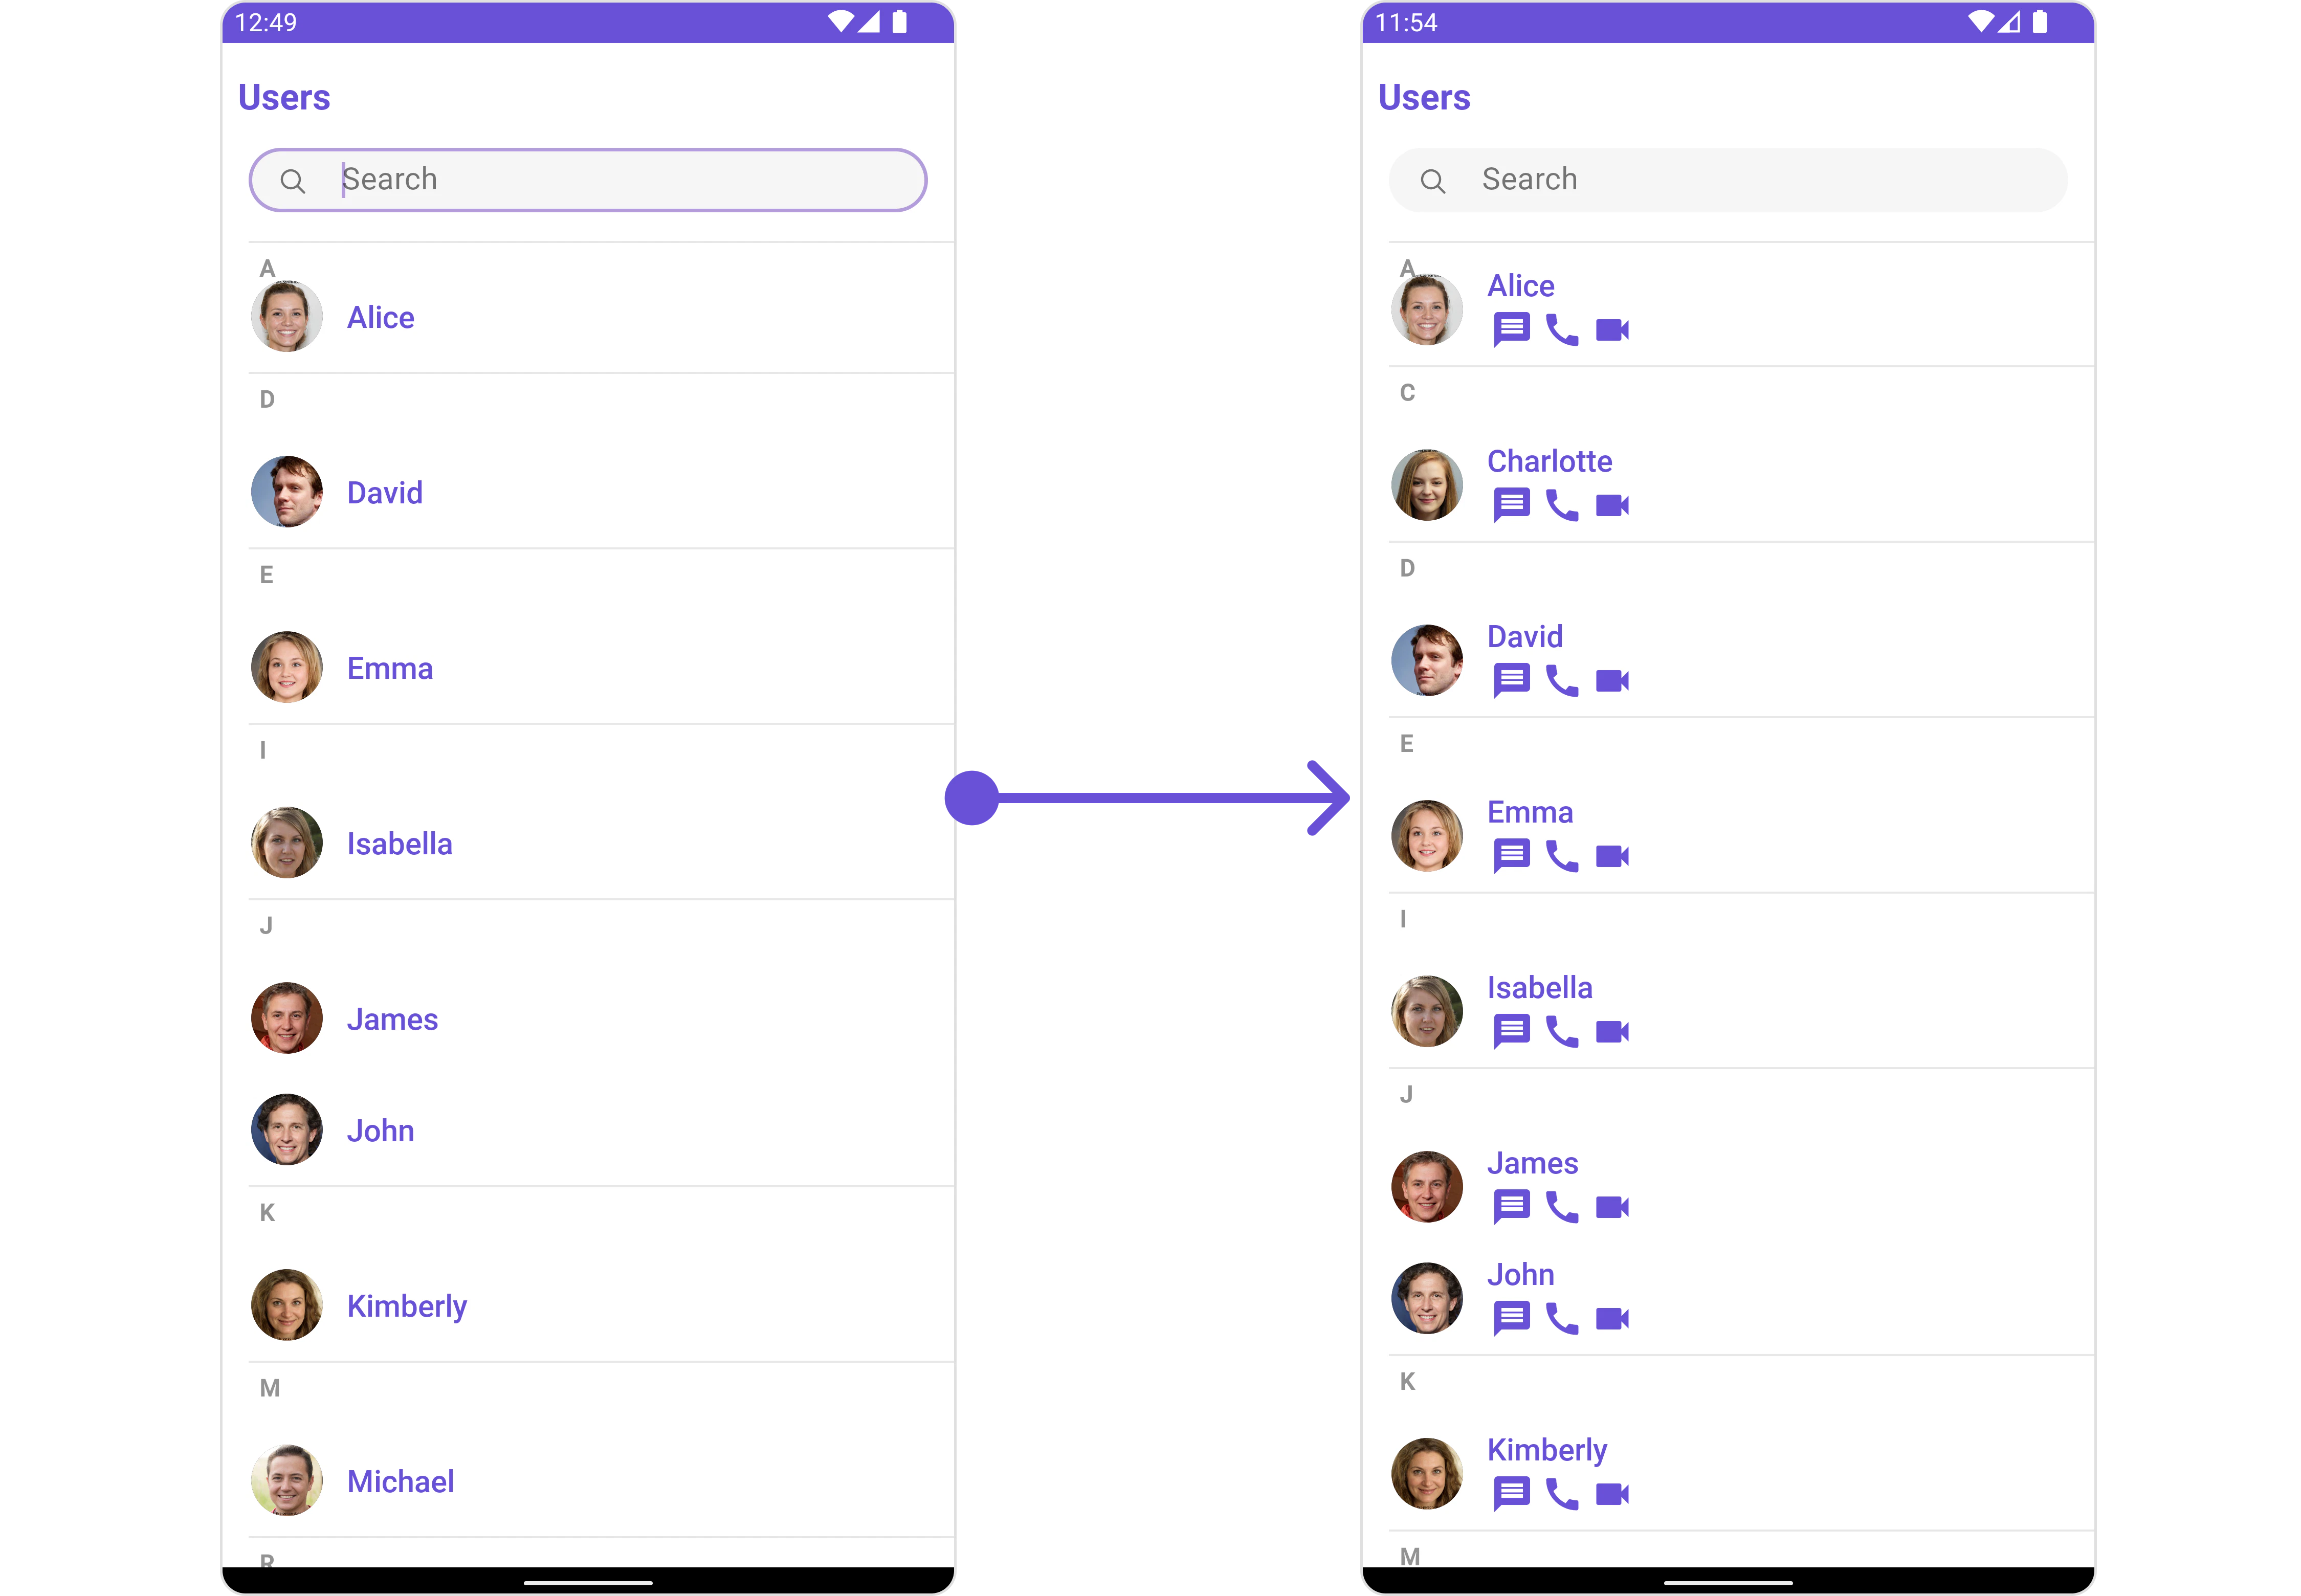This screenshot has width=2301, height=1596.
Task: Tap the video camera icon under James
Action: (1611, 1207)
